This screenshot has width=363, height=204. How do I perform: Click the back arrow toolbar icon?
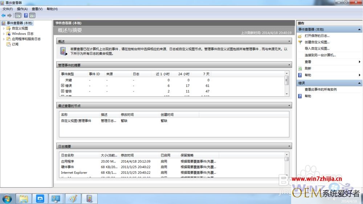(4, 16)
